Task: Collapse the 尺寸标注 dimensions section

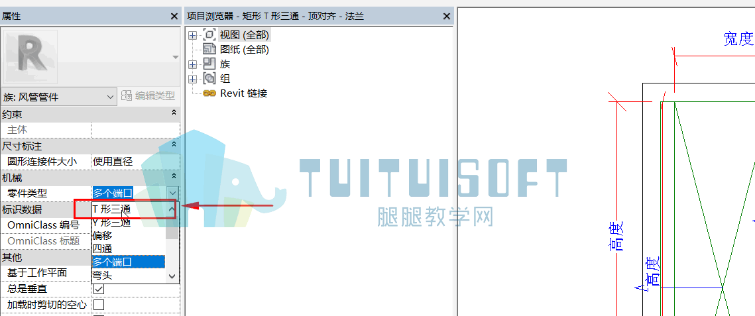Action: pos(174,144)
